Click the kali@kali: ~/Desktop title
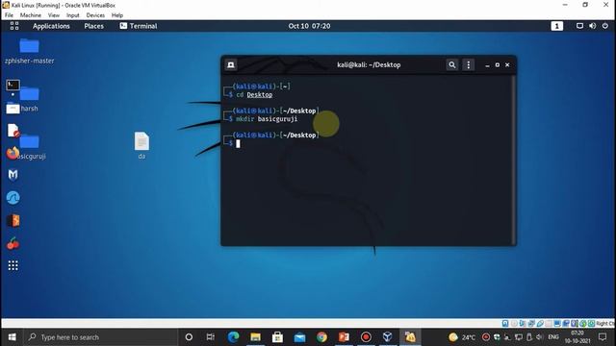 [x=369, y=64]
